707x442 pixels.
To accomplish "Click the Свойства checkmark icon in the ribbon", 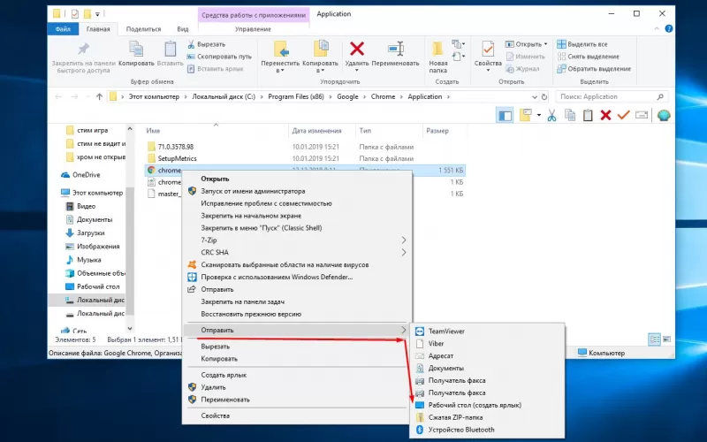I will 488,49.
